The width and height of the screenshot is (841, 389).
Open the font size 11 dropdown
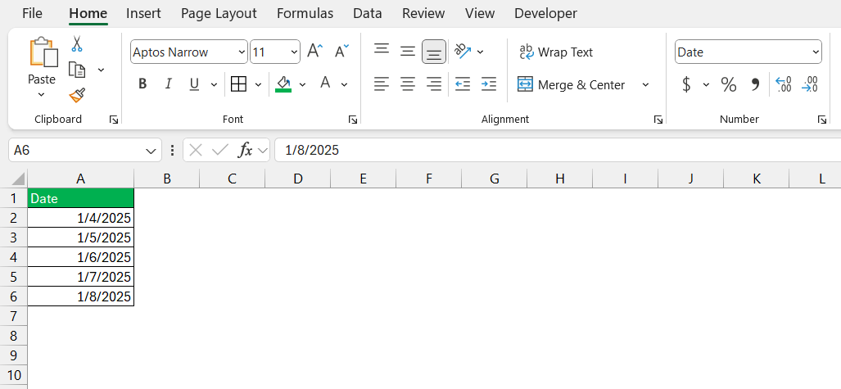tap(294, 52)
